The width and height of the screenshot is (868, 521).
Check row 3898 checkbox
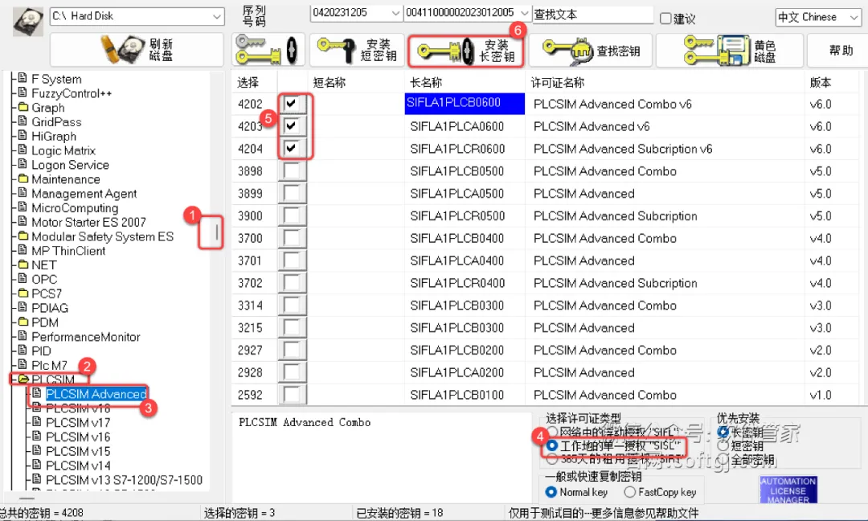point(291,170)
